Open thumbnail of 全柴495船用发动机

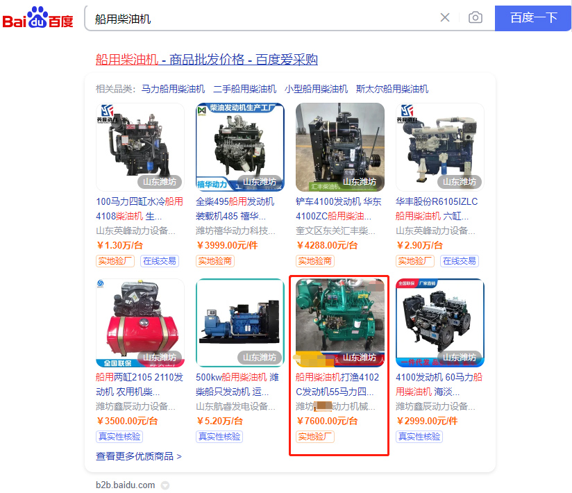(x=240, y=147)
